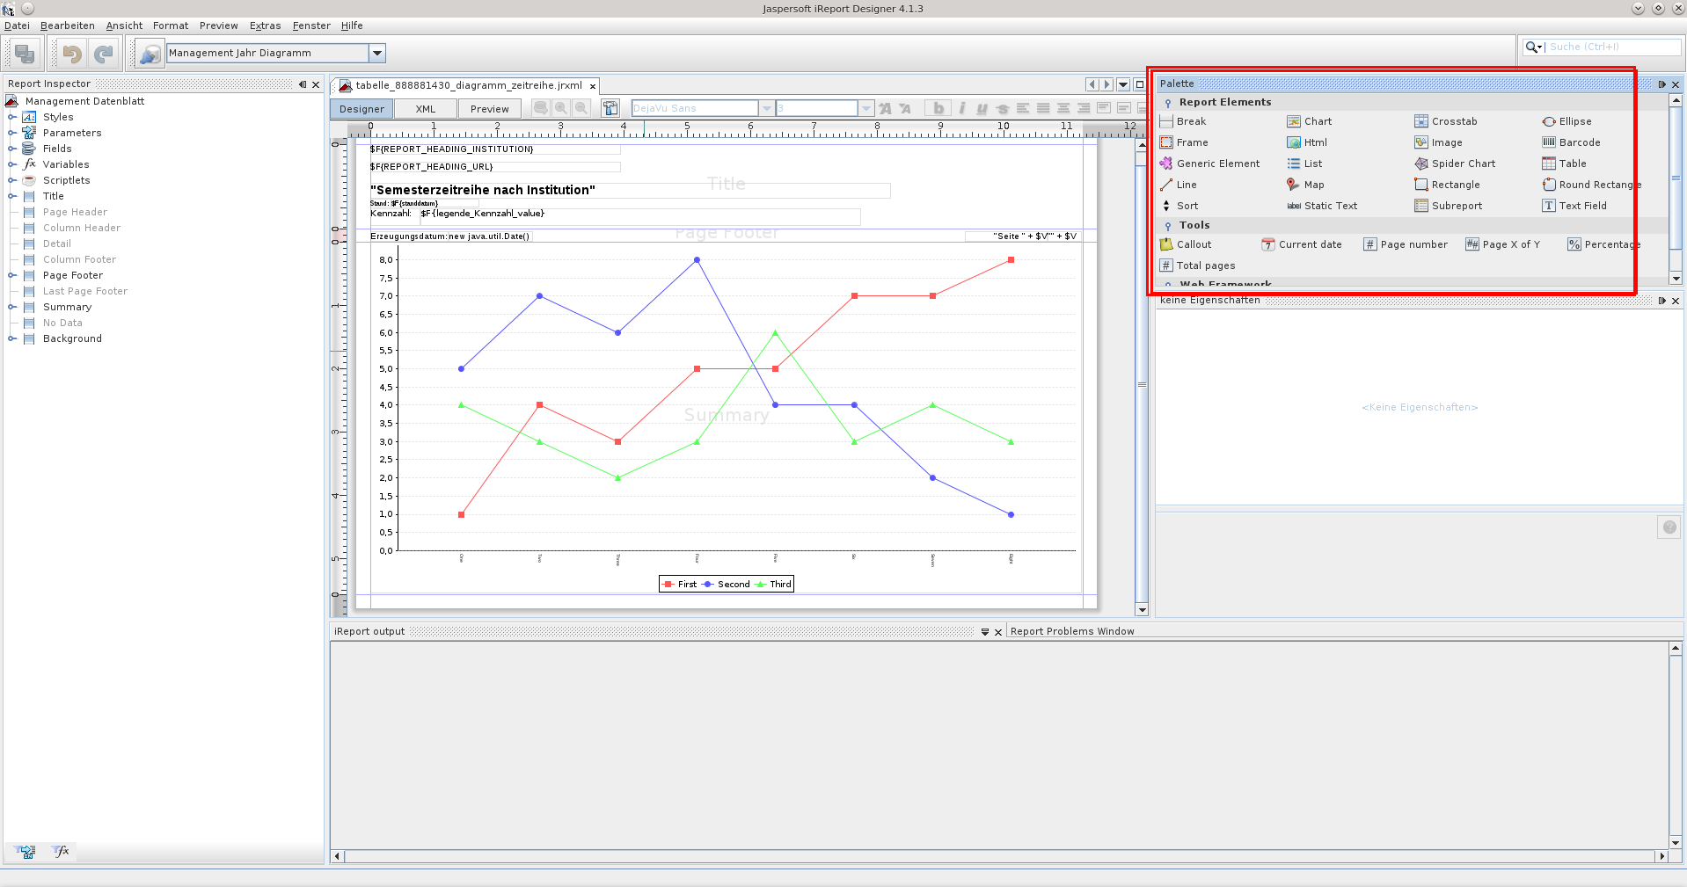Open the DejaVu Sans font dropdown
This screenshot has height=887, width=1687.
[x=766, y=108]
